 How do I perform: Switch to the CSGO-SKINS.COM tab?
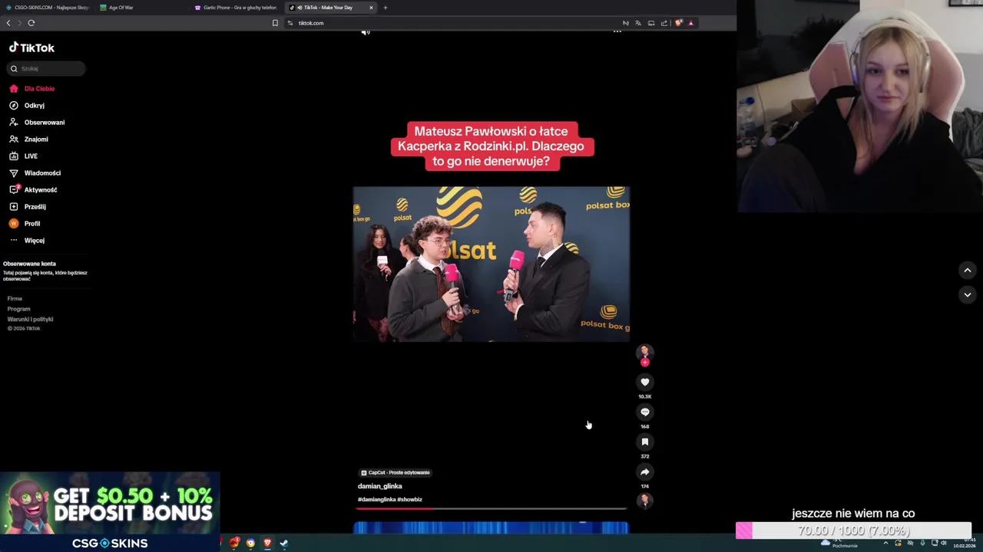[x=46, y=8]
